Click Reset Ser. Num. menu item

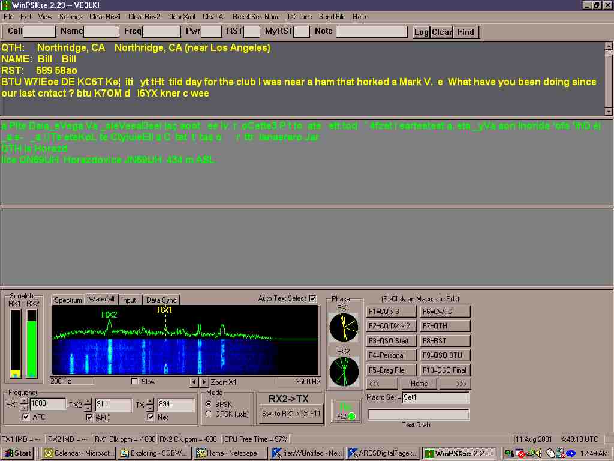(255, 17)
